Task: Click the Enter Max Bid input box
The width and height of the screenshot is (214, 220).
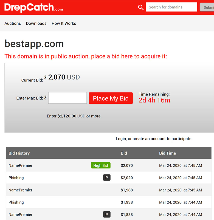Action: 67,98
